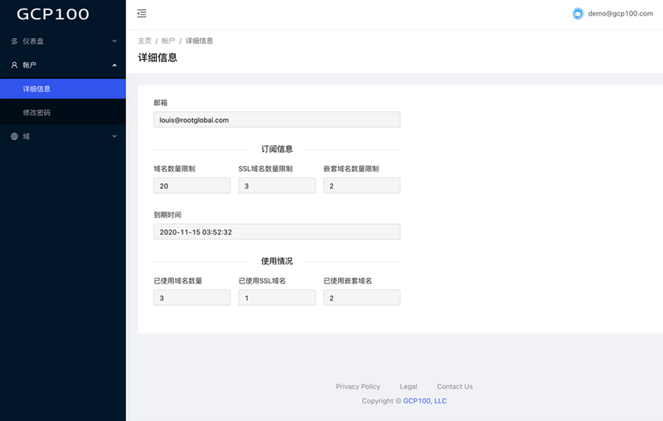Click the globe icon beside 域
This screenshot has width=663, height=421.
(14, 136)
